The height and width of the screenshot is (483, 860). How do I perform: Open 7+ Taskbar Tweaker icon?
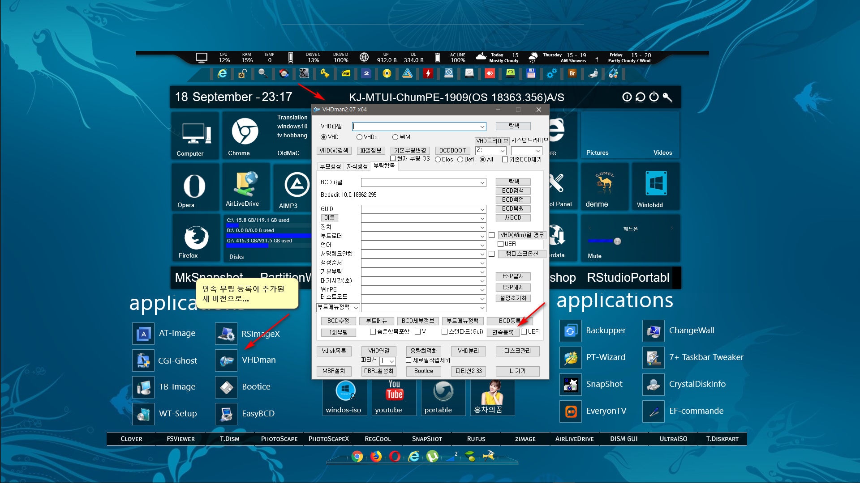pos(654,358)
